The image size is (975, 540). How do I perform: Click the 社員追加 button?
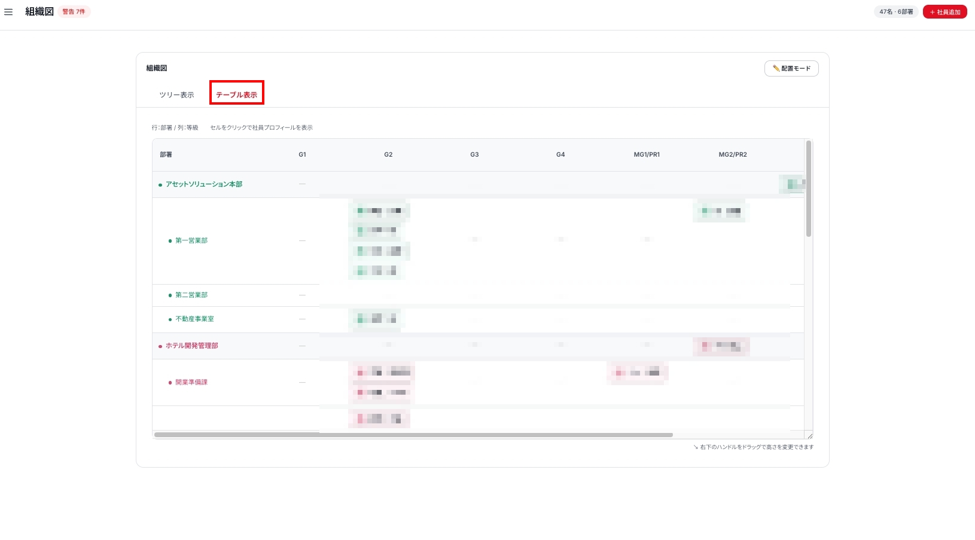pos(945,12)
